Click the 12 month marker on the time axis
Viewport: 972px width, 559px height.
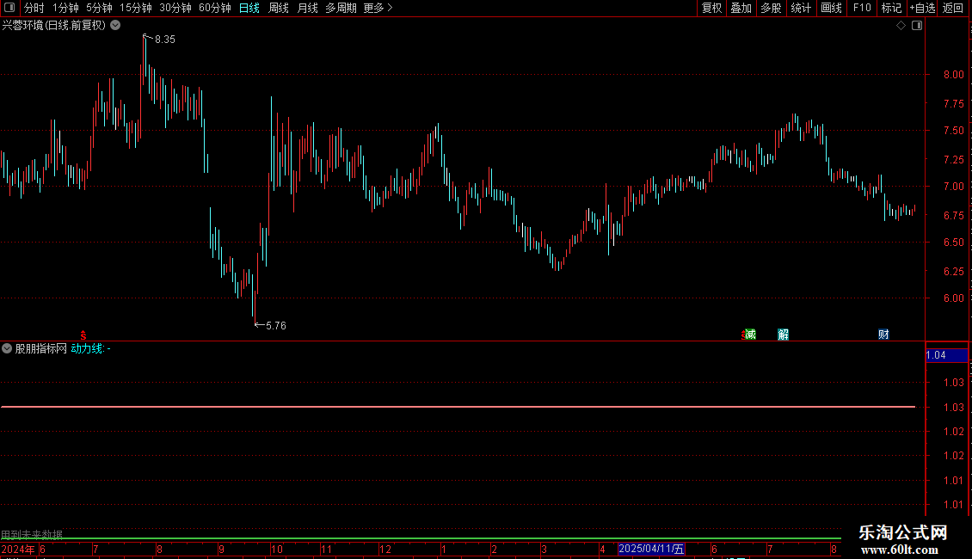pos(385,549)
